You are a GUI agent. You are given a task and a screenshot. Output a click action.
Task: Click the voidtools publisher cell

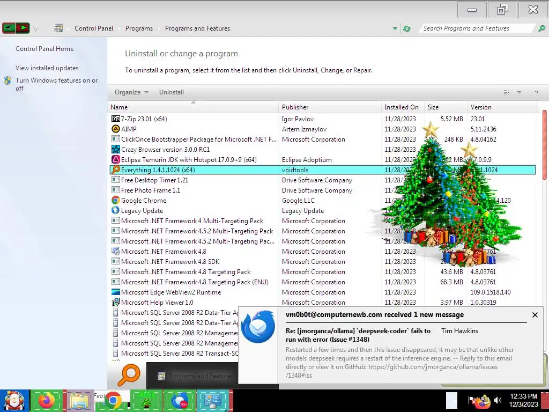pyautogui.click(x=295, y=170)
